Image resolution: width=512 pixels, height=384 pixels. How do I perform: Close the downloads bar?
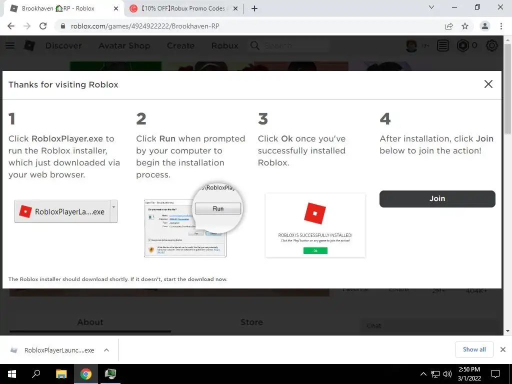(503, 349)
